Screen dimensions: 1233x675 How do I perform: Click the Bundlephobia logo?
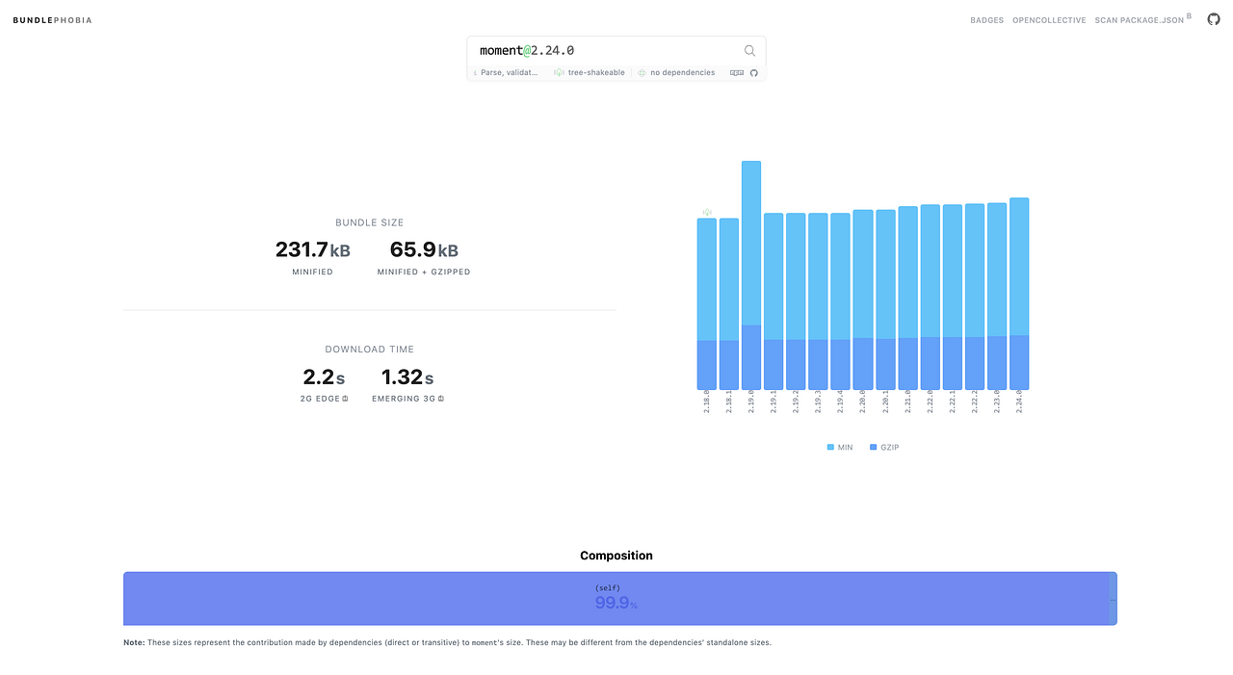pyautogui.click(x=53, y=20)
